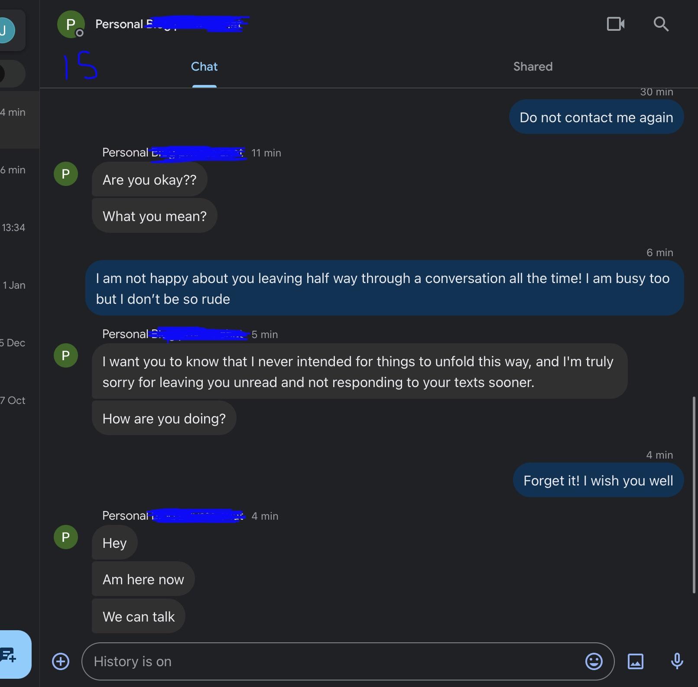Switch to the Shared tab
The height and width of the screenshot is (687, 698).
pyautogui.click(x=532, y=67)
